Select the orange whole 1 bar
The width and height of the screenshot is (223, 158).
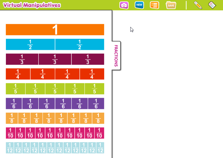(x=55, y=30)
